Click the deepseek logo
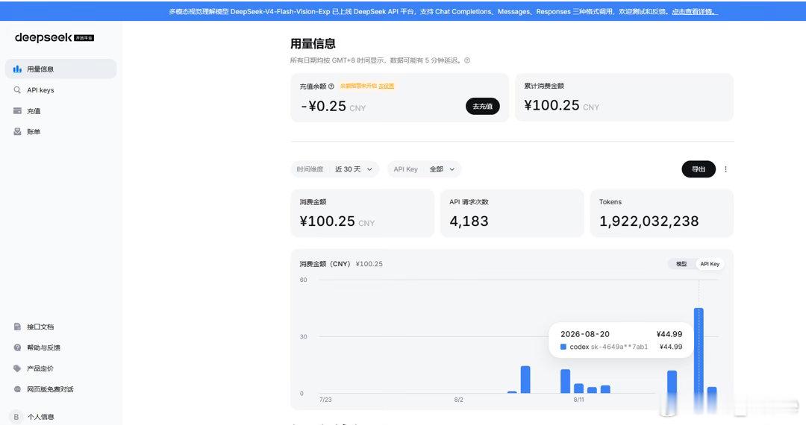806x425 pixels. pyautogui.click(x=54, y=37)
